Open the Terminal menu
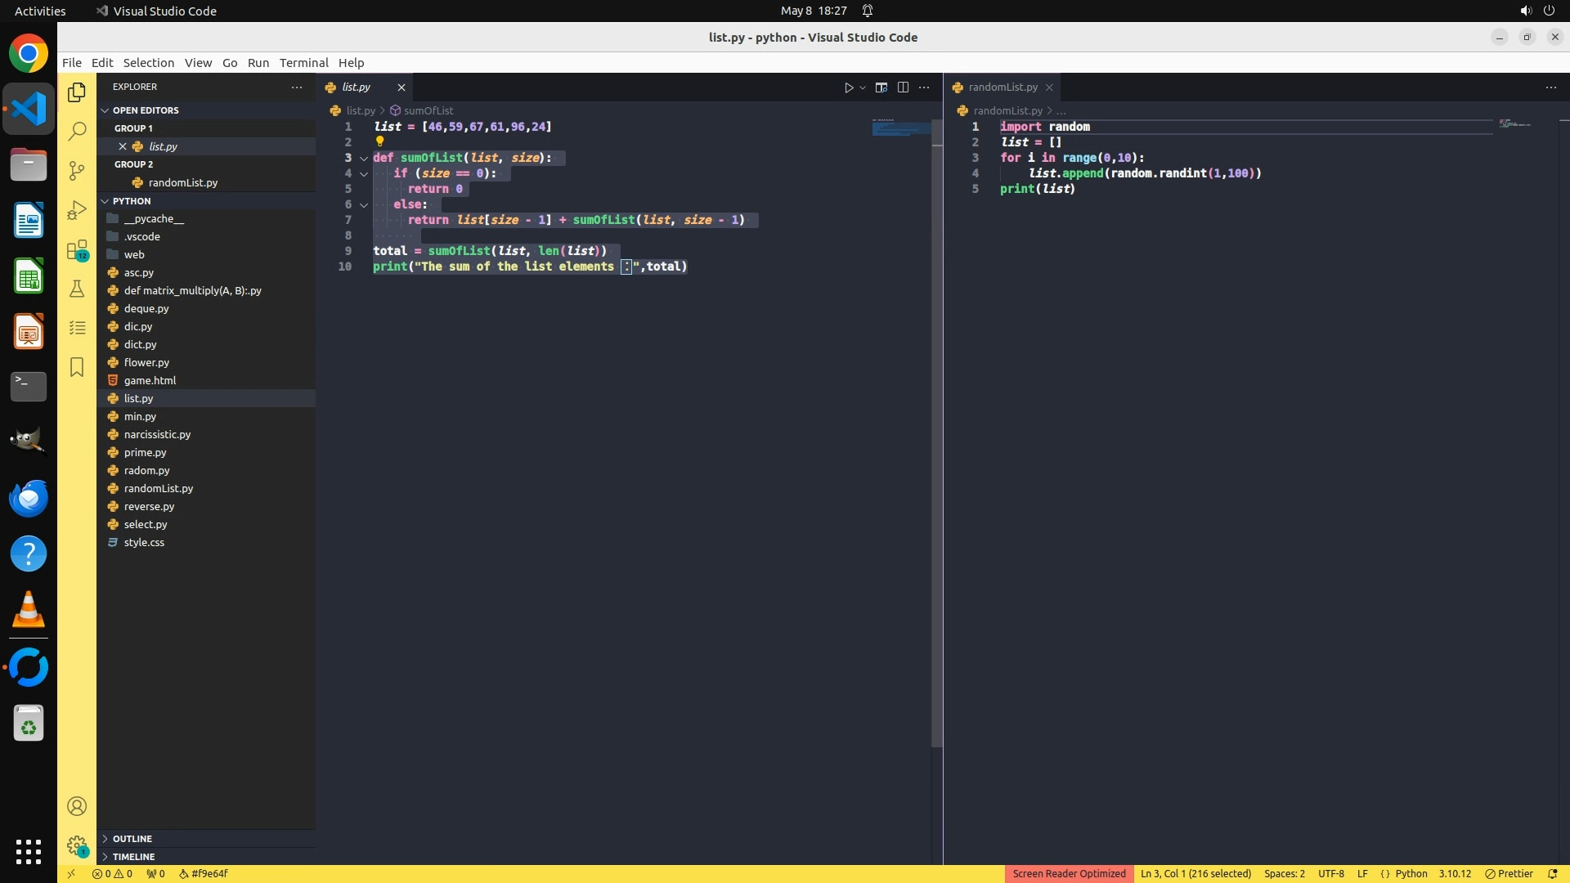This screenshot has height=883, width=1570. (x=303, y=63)
